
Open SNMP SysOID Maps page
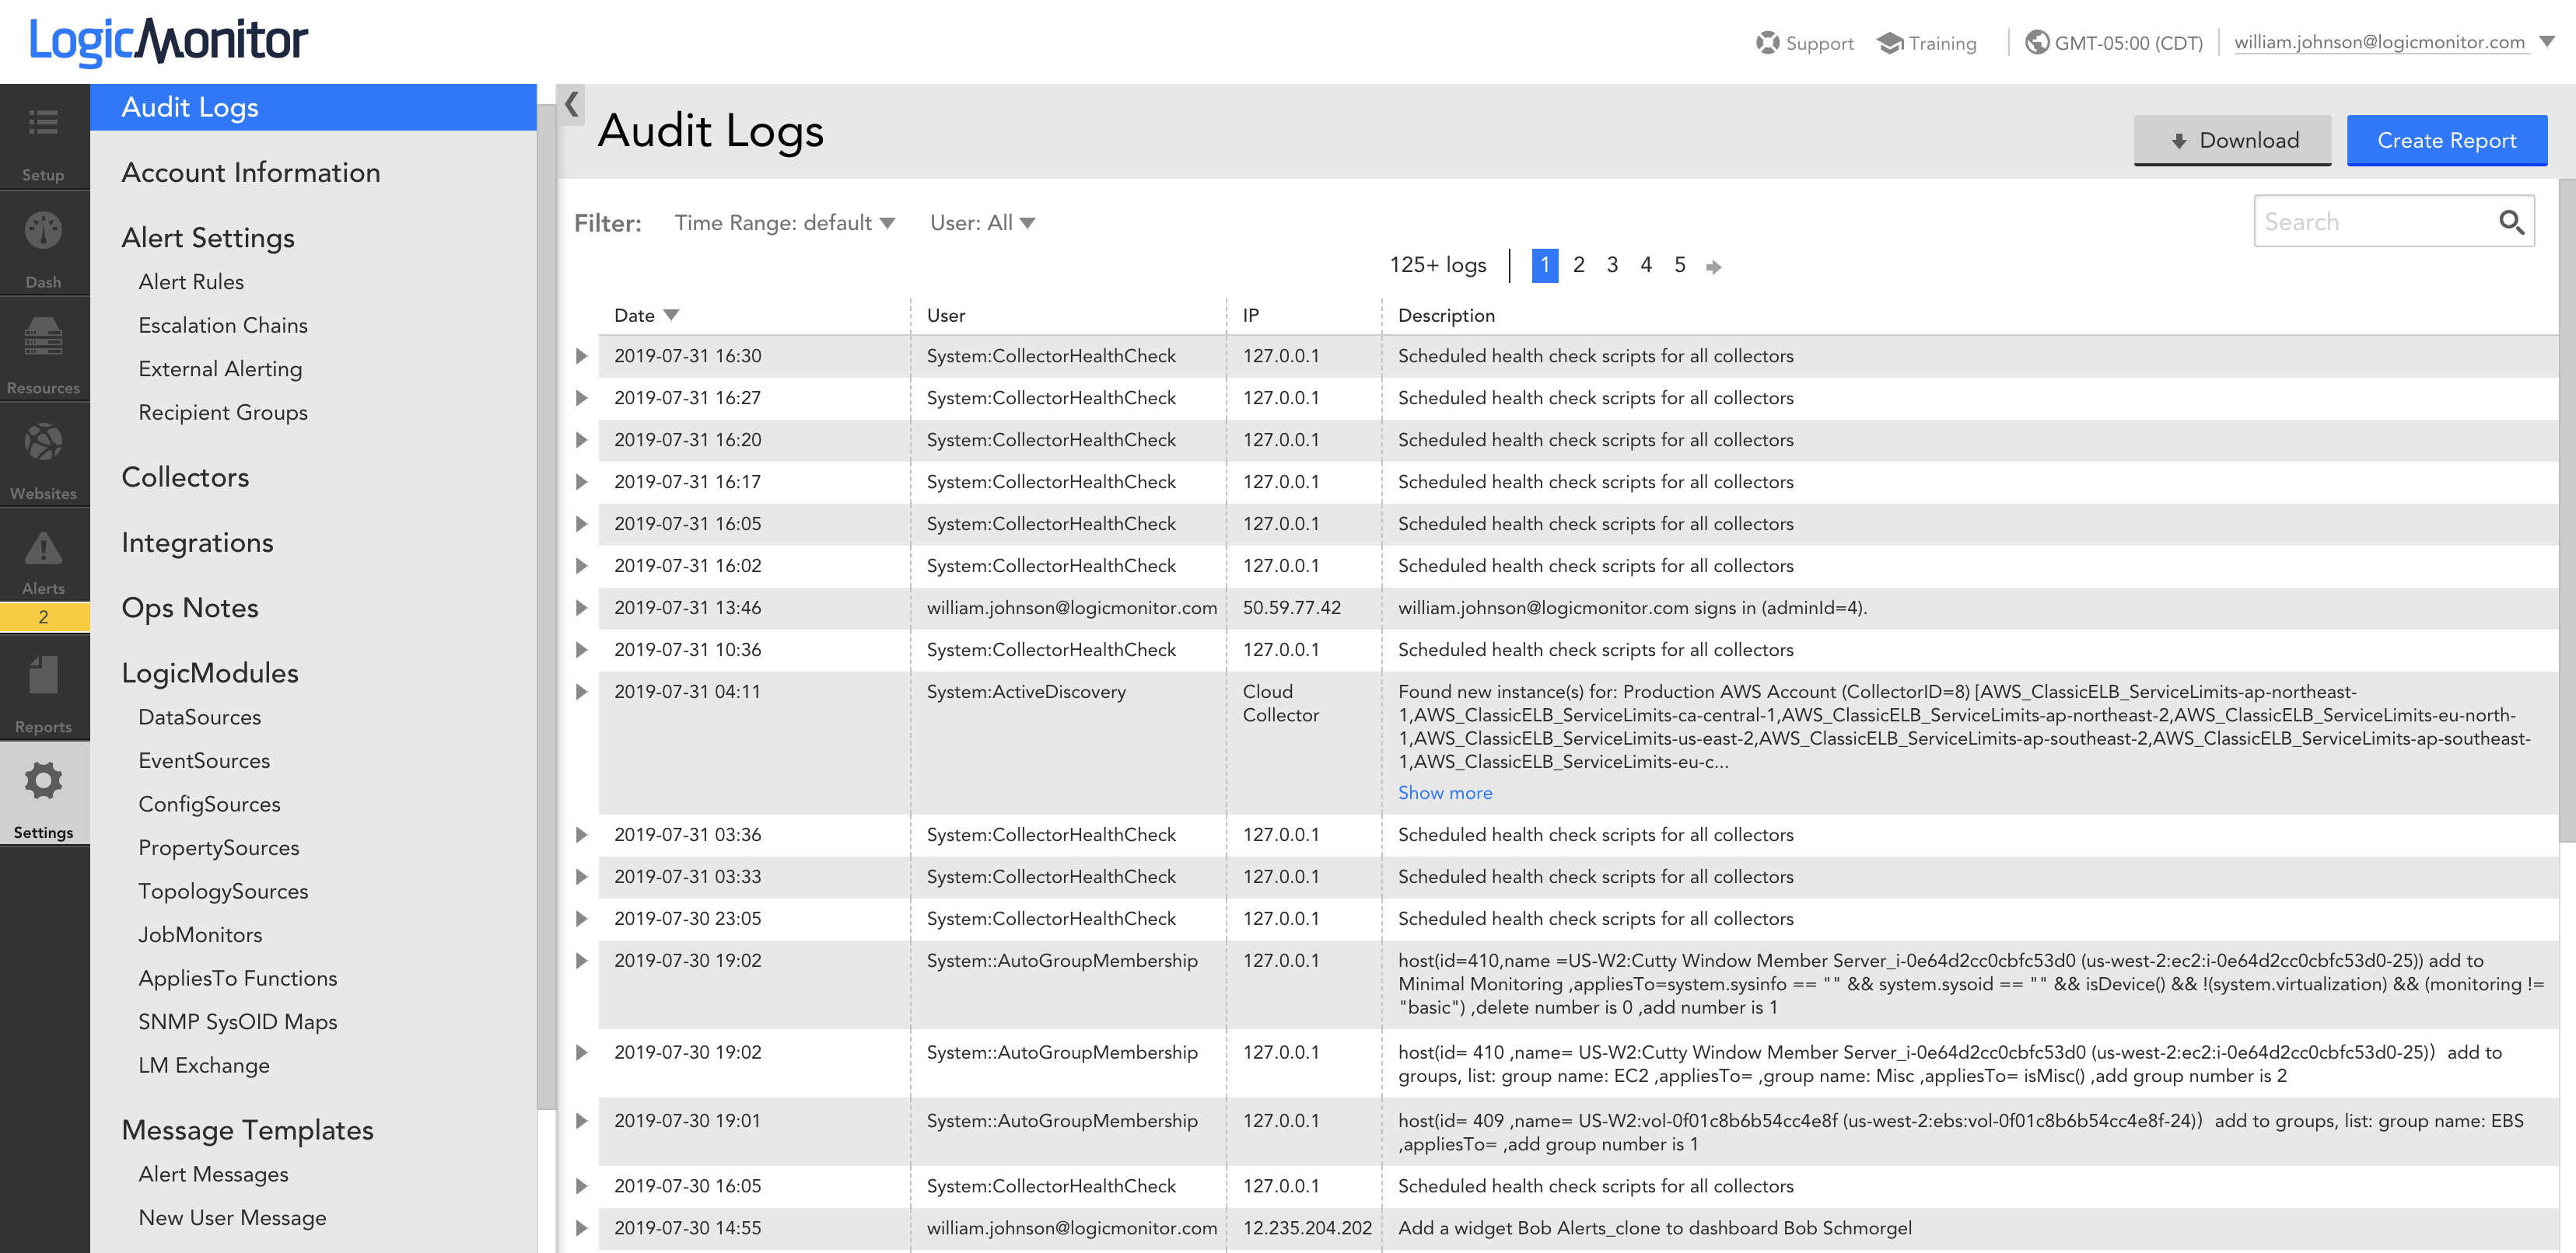coord(237,1022)
